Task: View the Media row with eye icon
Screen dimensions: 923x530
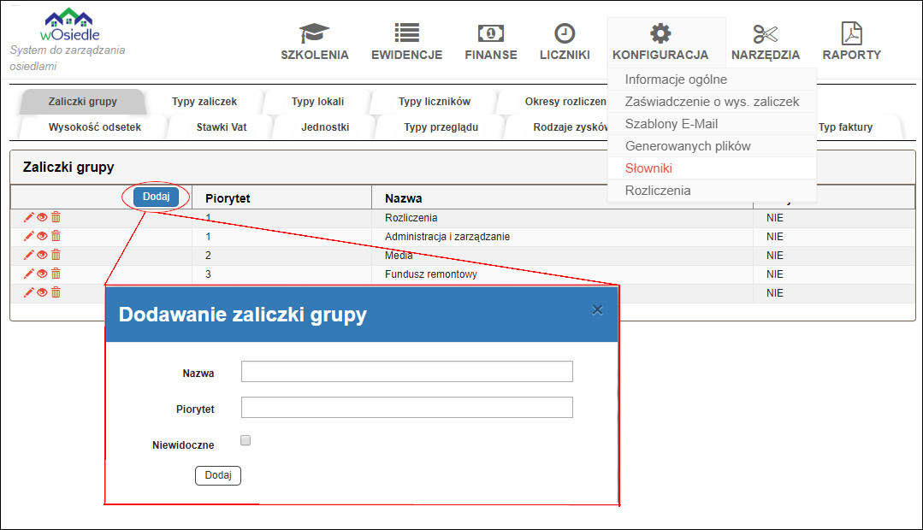Action: coord(42,255)
